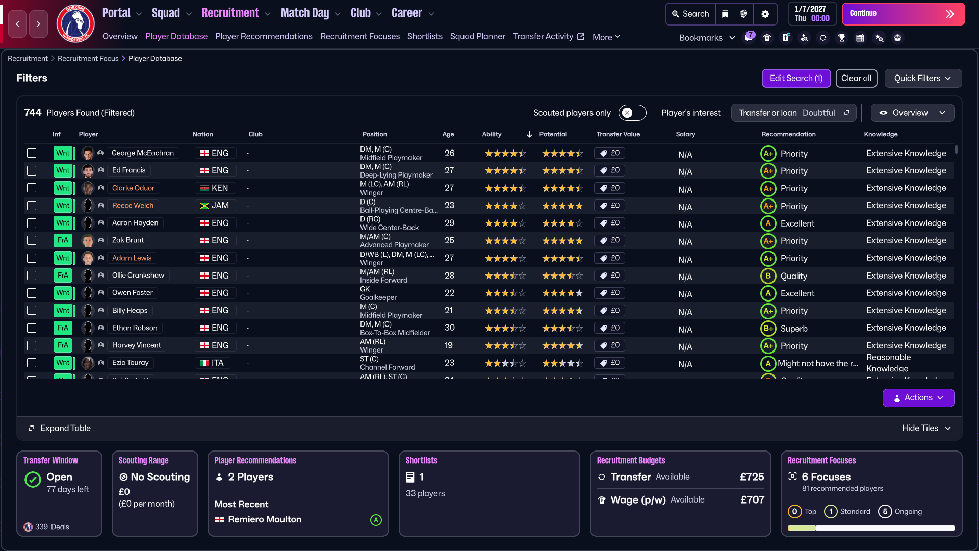The image size is (979, 551).
Task: Click the Transfer Value tag for George McEachran
Action: pos(609,153)
